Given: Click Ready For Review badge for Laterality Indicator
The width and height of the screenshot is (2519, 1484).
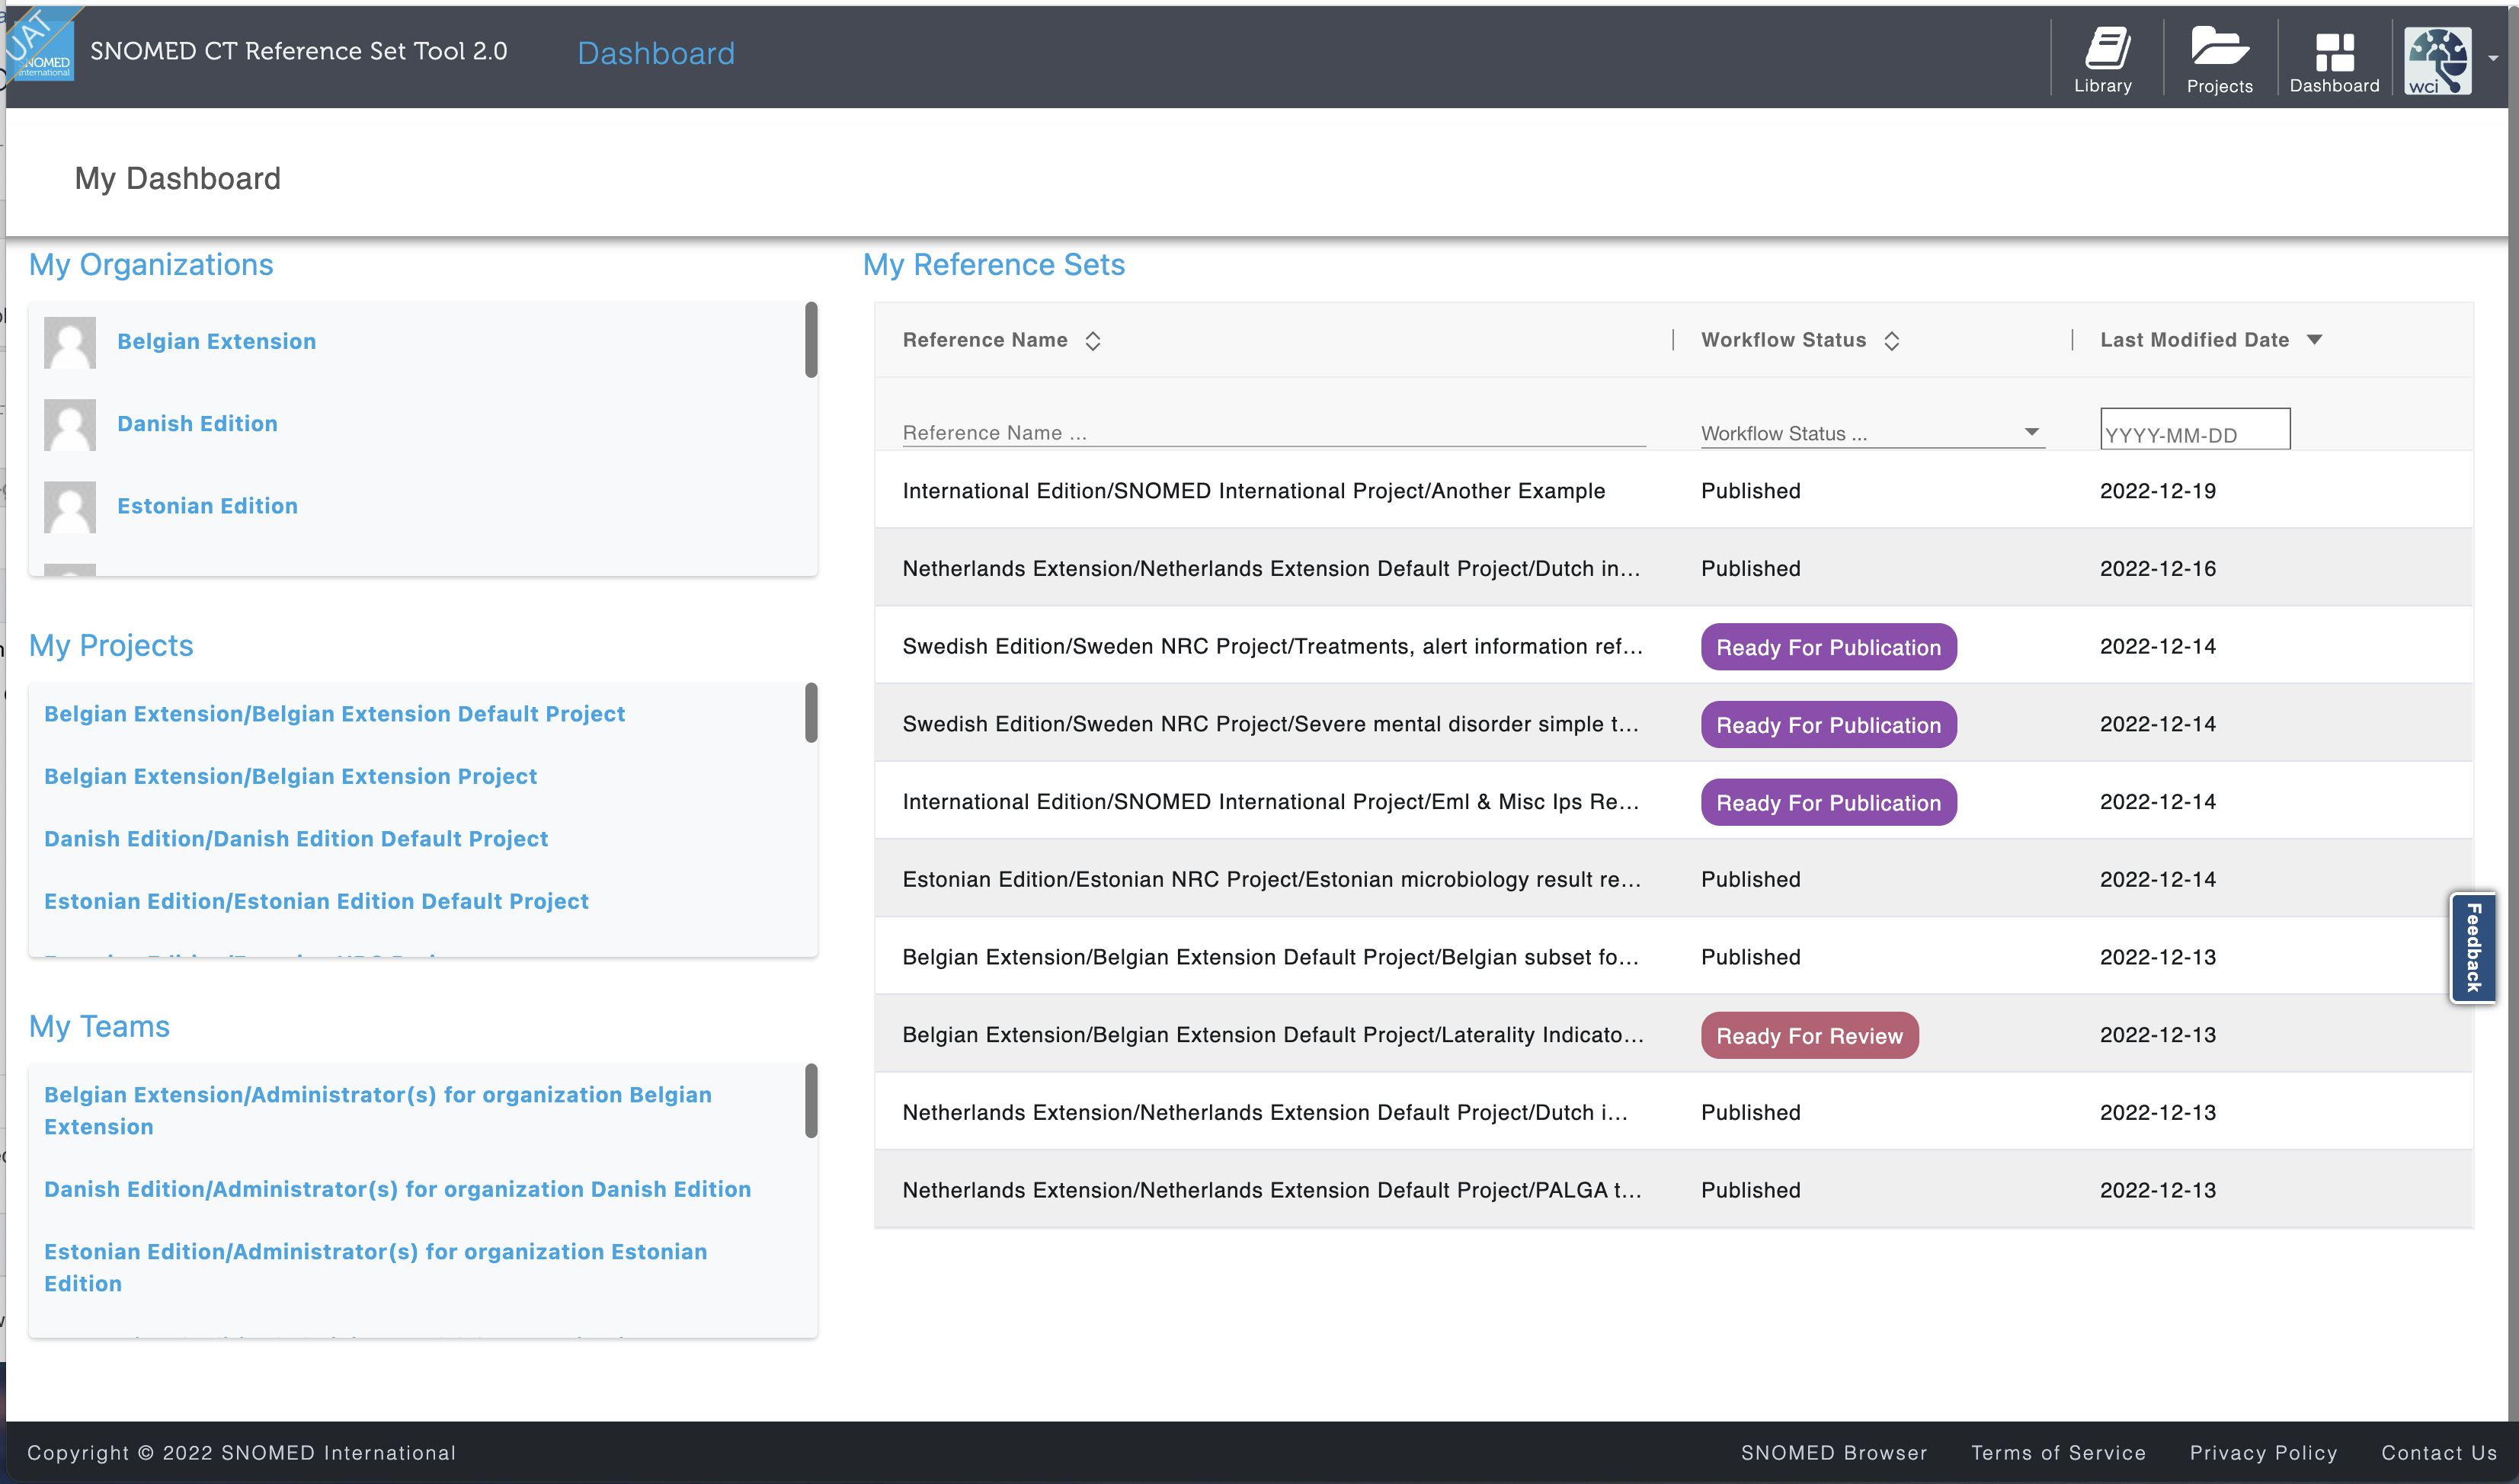Looking at the screenshot, I should click(1809, 1036).
